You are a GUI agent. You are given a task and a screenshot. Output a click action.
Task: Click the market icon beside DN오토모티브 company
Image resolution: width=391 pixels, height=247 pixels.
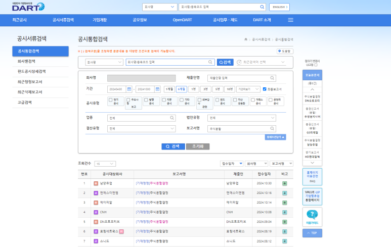point(96,222)
